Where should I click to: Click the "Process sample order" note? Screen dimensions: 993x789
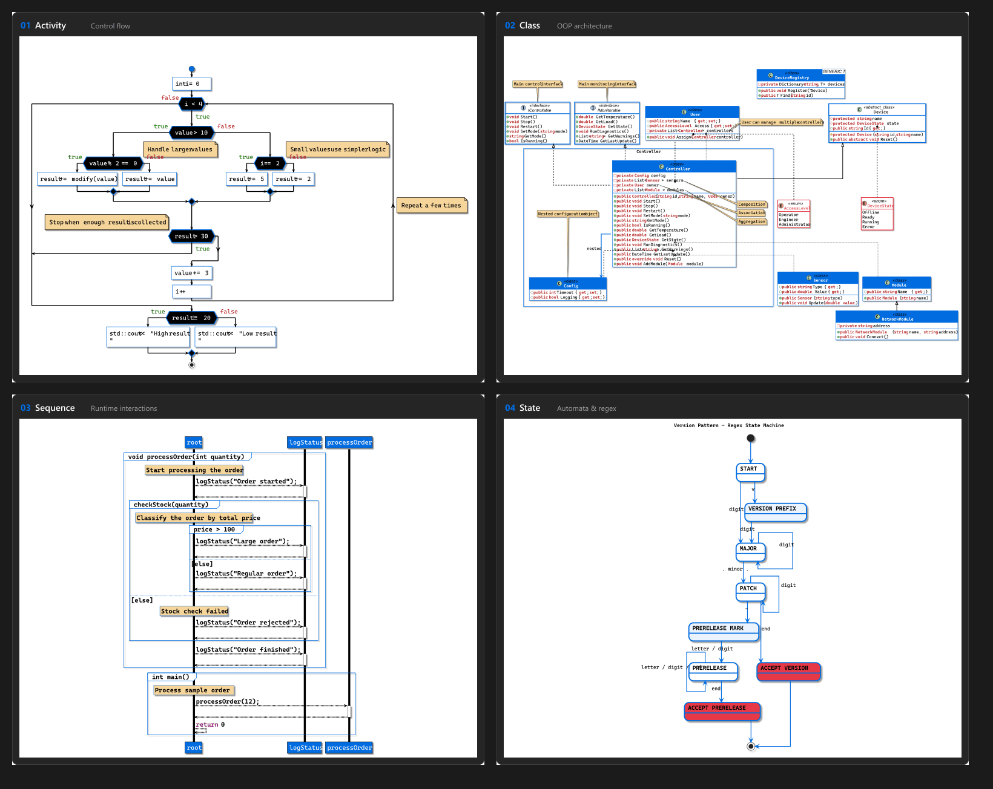pos(194,690)
